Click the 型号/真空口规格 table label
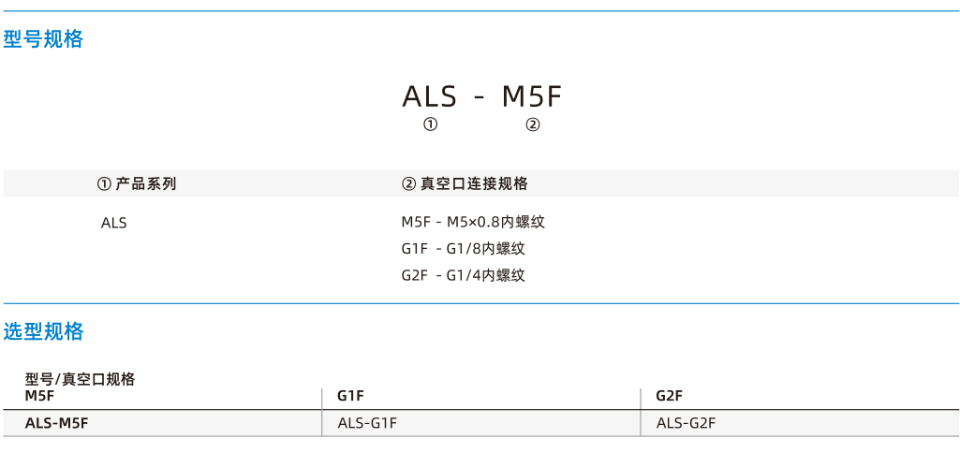This screenshot has height=453, width=960. point(81,380)
